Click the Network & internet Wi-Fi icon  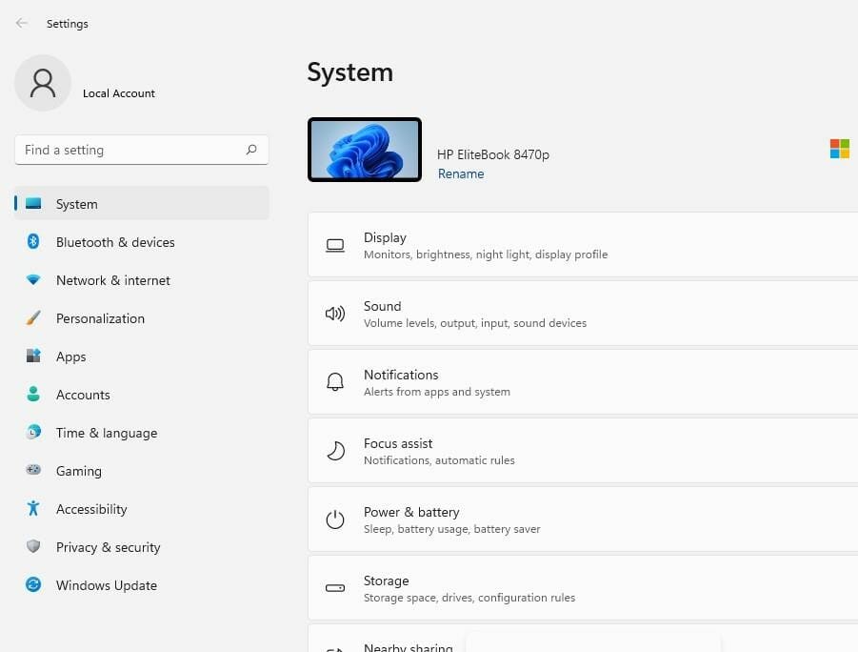(x=33, y=280)
